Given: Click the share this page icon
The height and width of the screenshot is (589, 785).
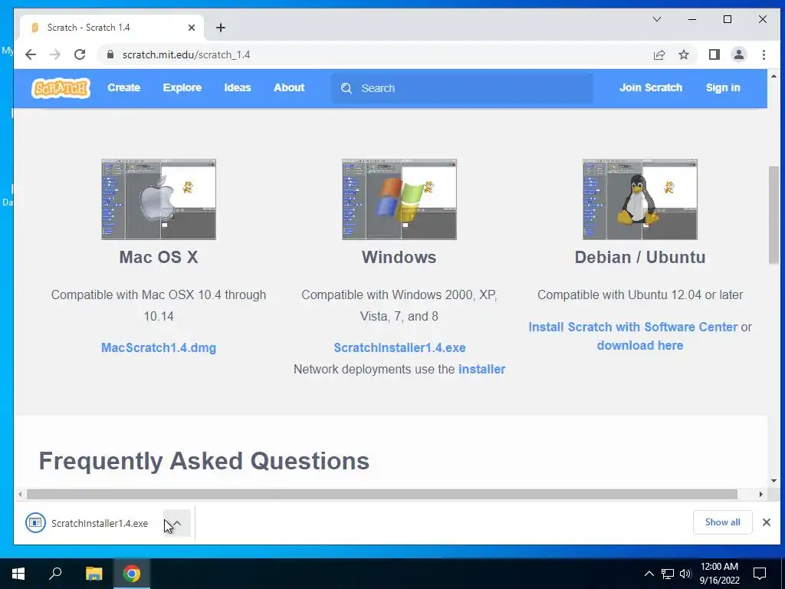Looking at the screenshot, I should click(x=659, y=54).
